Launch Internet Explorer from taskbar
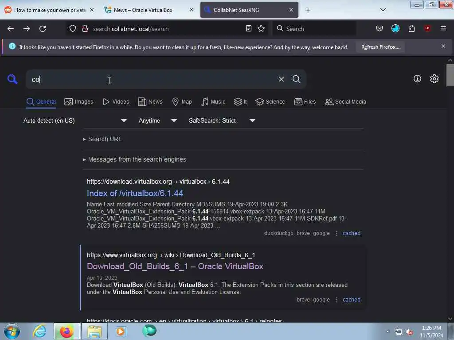 pos(39,331)
